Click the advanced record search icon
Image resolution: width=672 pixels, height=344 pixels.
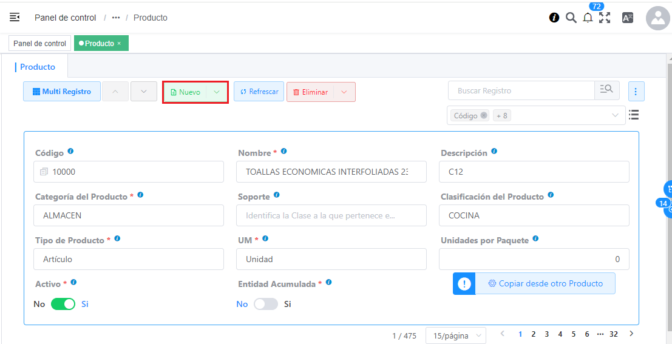tap(606, 90)
